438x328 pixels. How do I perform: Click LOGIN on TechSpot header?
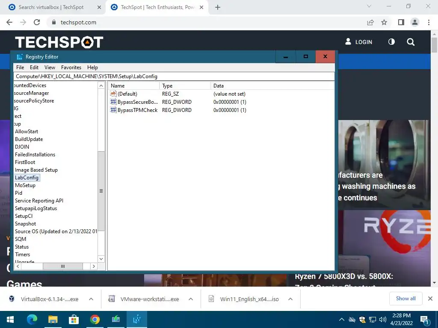pos(359,42)
